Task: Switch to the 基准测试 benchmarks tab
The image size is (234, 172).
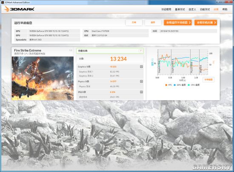Action: pyautogui.click(x=180, y=9)
